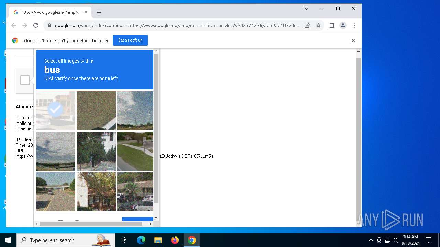The image size is (440, 247).
Task: Set Chrome as default browser
Action: tap(130, 40)
